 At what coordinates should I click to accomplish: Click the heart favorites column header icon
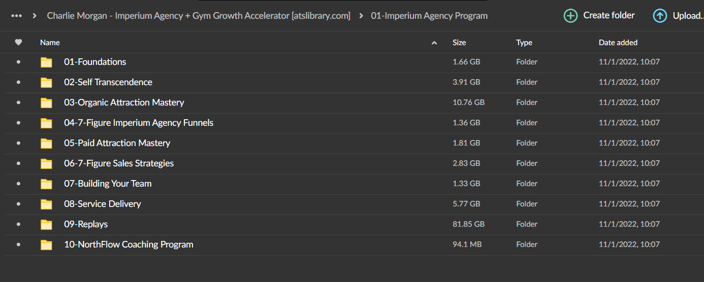(18, 43)
